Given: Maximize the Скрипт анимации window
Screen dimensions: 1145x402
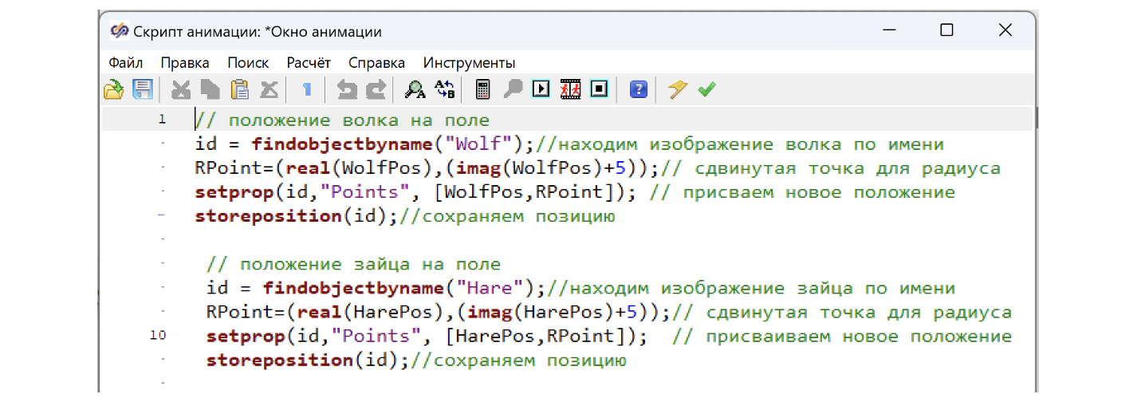Looking at the screenshot, I should click(946, 30).
